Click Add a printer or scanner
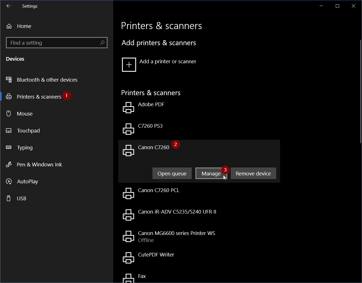This screenshot has width=362, height=283. tap(168, 61)
